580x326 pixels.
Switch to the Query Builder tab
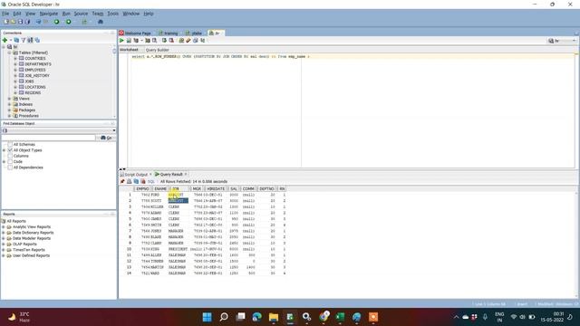157,50
